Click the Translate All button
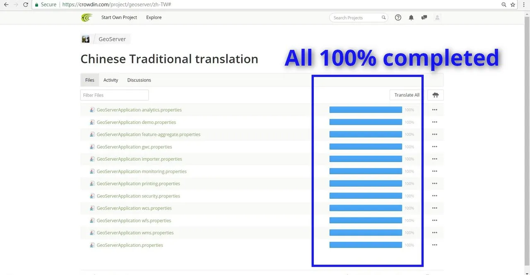The image size is (530, 275). (407, 95)
